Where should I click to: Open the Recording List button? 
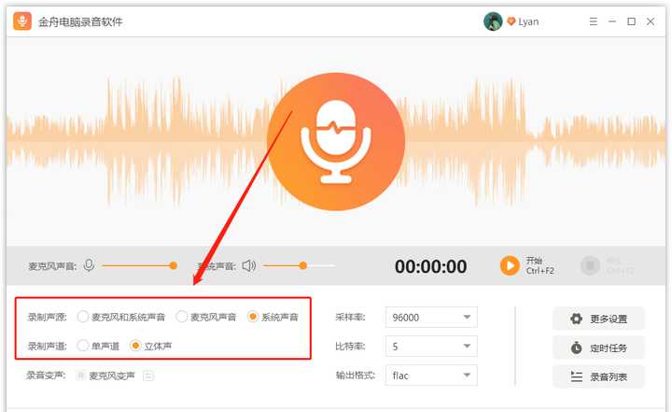pyautogui.click(x=598, y=376)
